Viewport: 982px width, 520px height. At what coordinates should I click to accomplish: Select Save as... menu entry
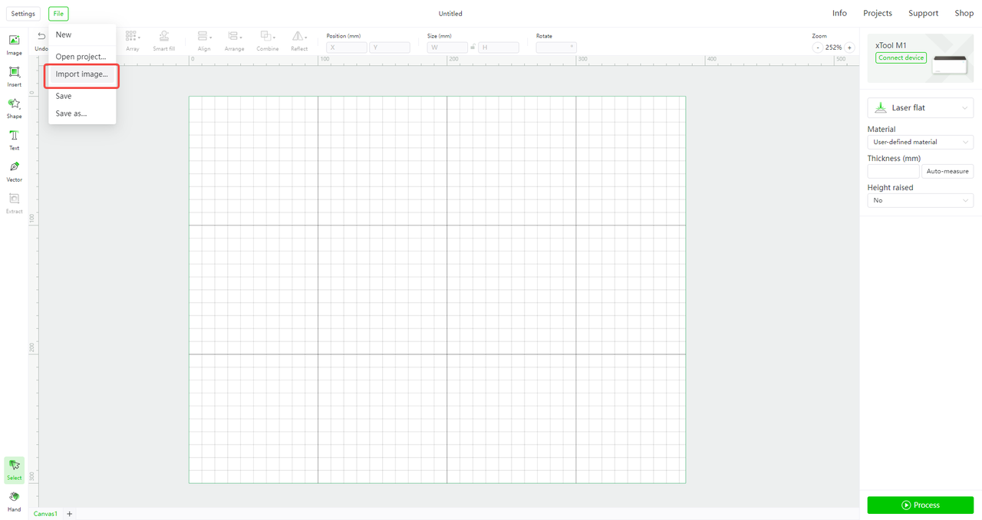[71, 114]
